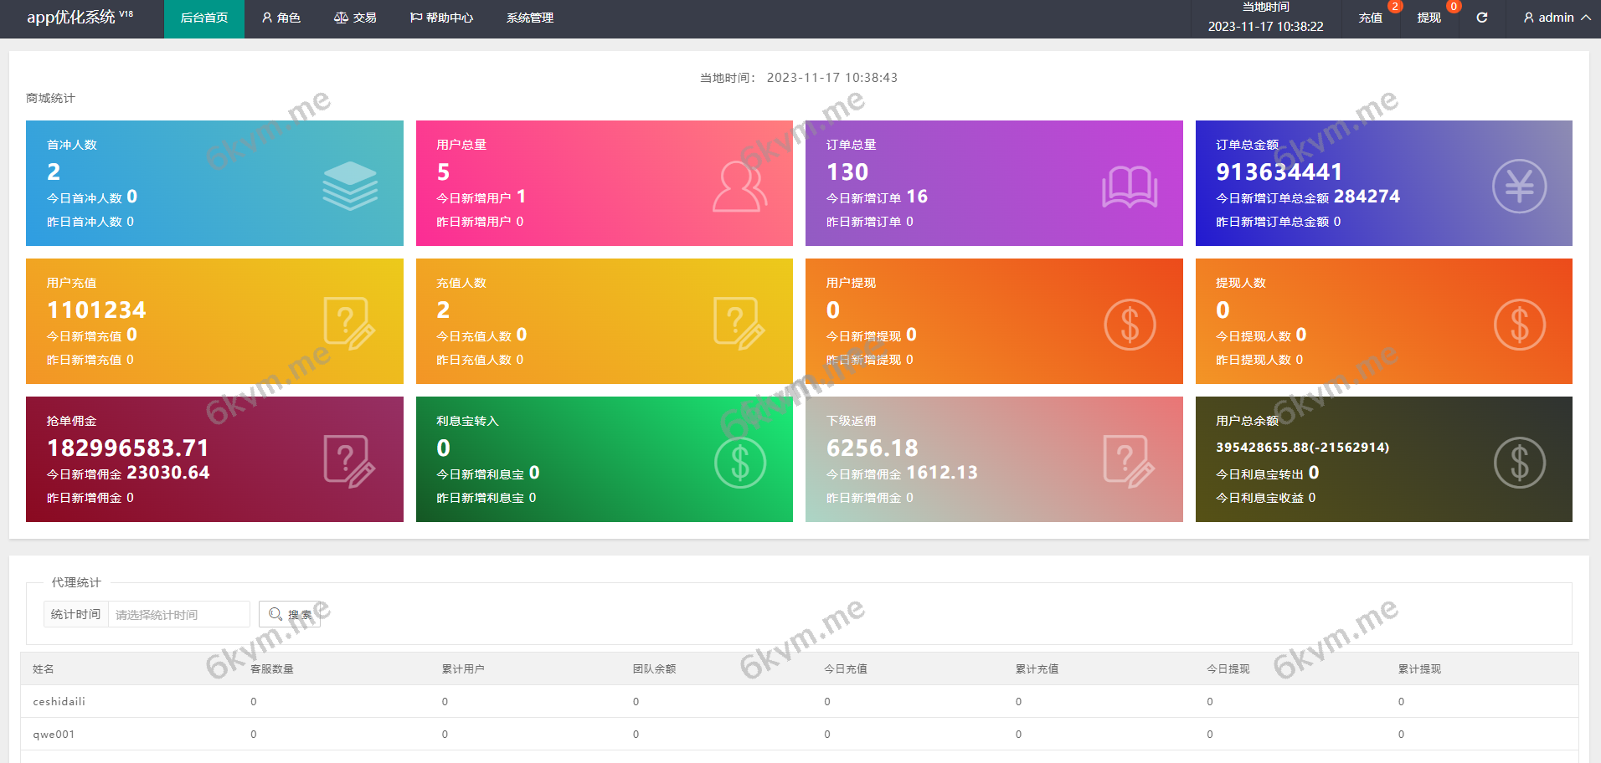This screenshot has height=763, width=1601.
Task: Select the 后台首页 tab
Action: tap(204, 18)
